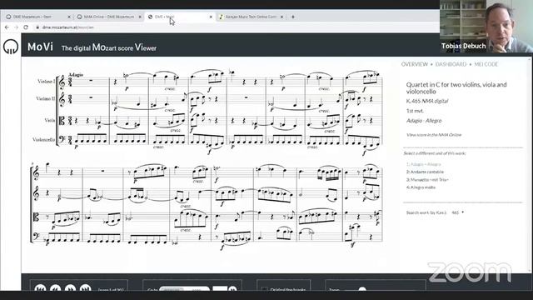Select the active DME - MoVi tab
This screenshot has width=533, height=300.
coord(179,17)
